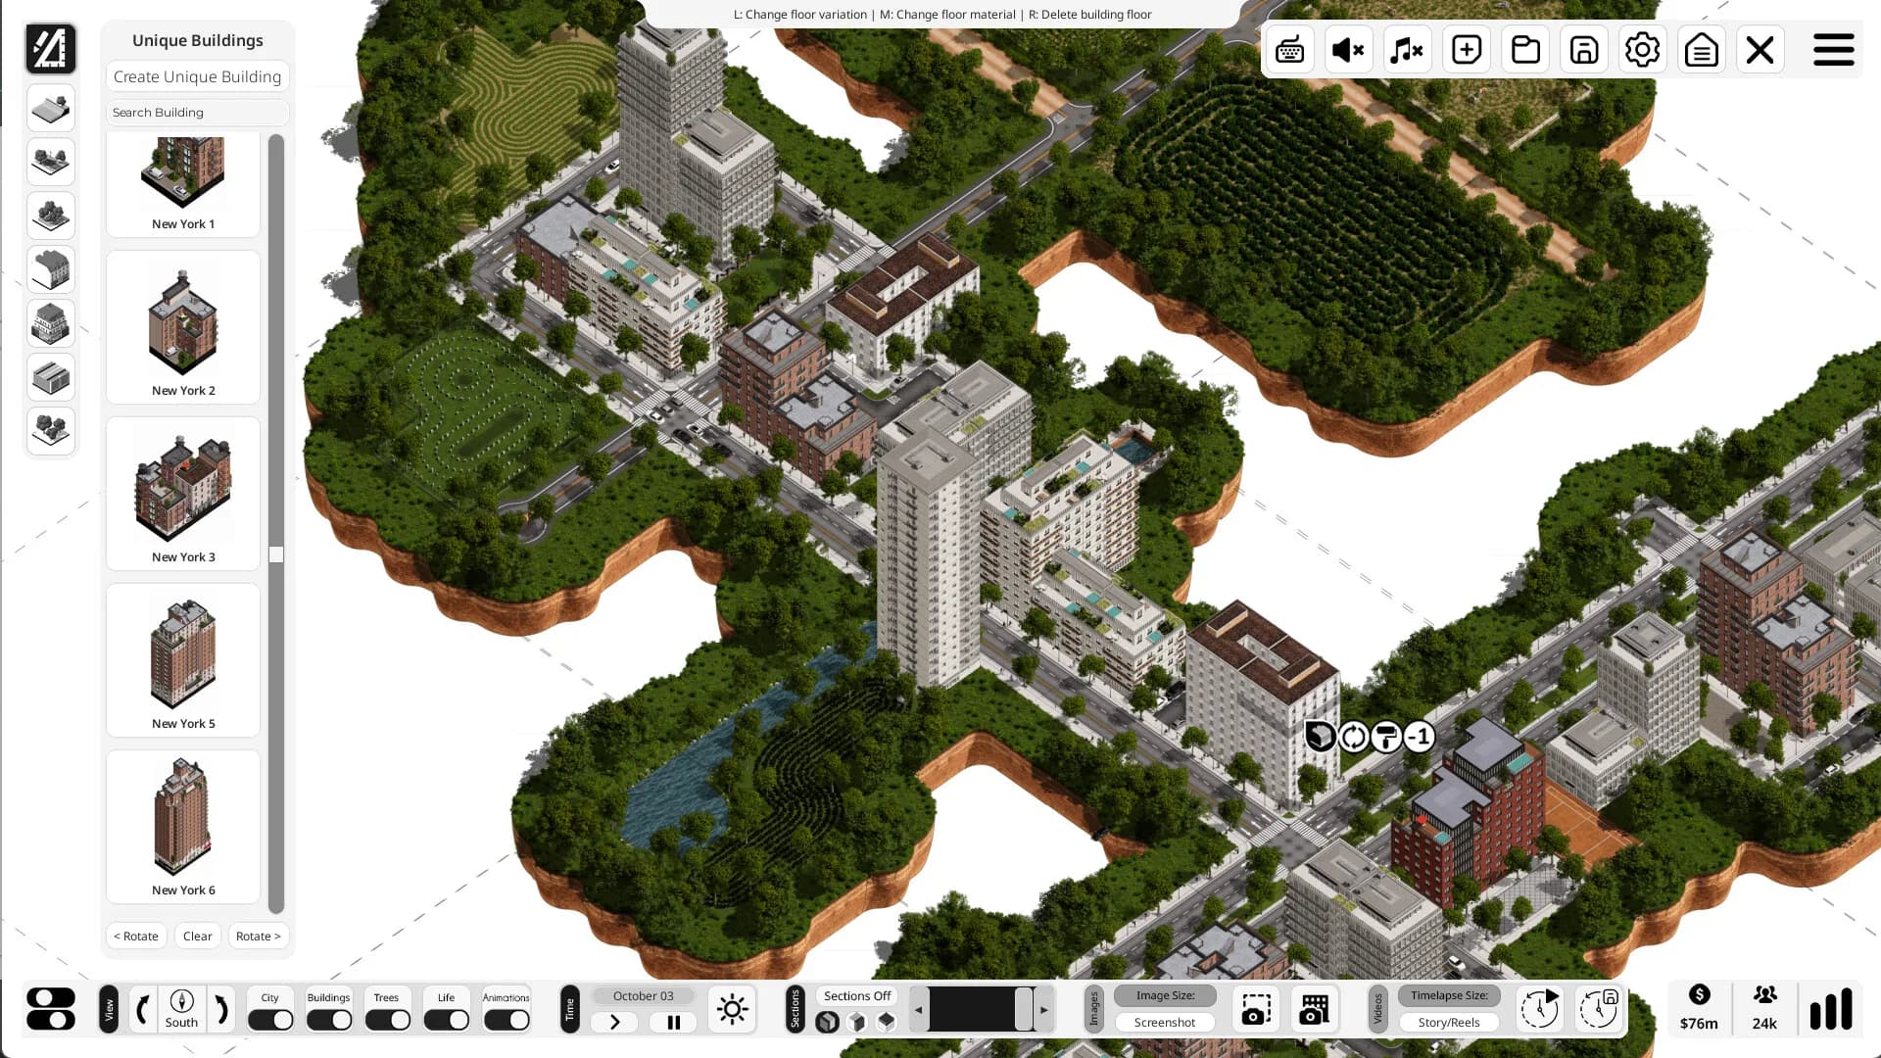Open settings gear icon
Screen dimensions: 1881x1058
pyautogui.click(x=1643, y=49)
